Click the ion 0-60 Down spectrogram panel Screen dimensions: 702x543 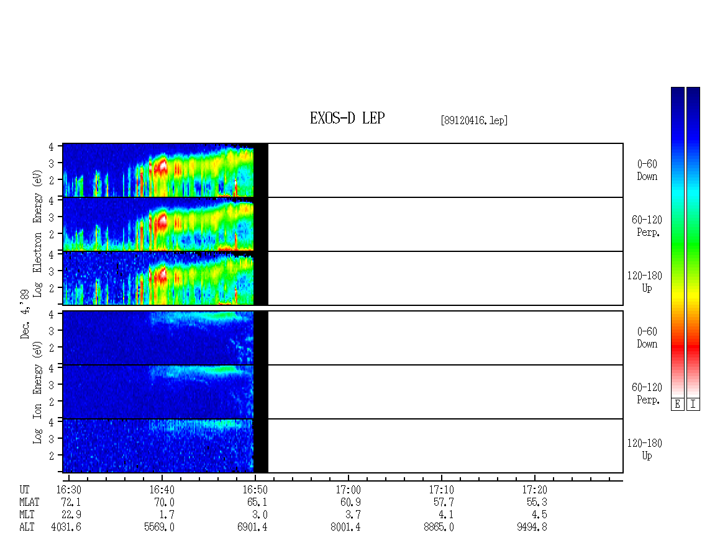point(343,338)
